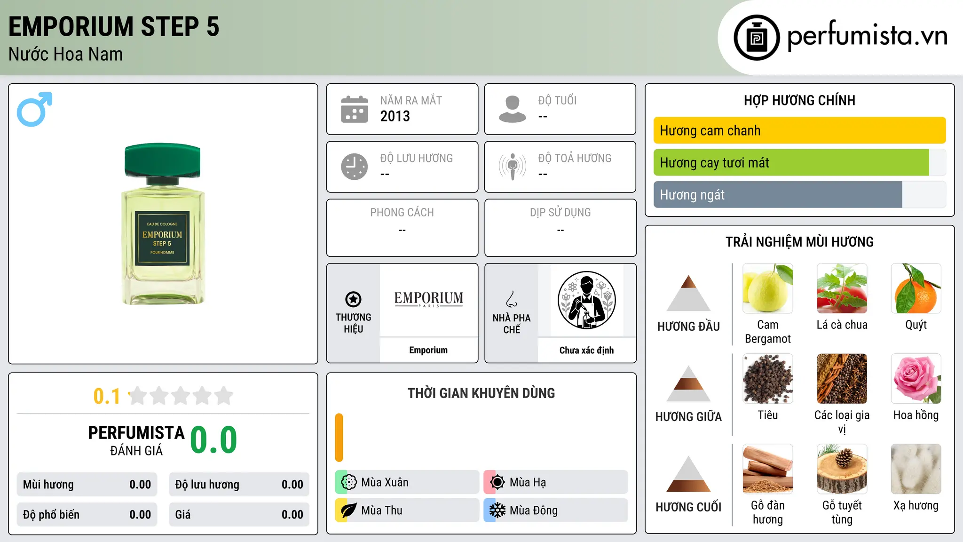Open the Xạ hương musk note image

tap(916, 469)
